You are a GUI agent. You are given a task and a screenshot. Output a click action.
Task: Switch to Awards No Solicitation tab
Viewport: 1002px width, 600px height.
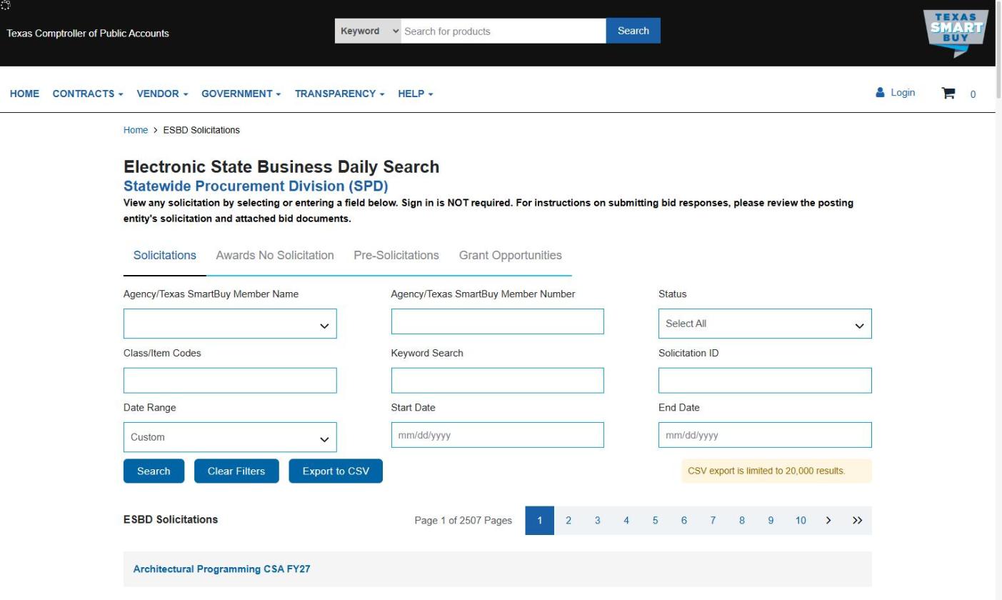coord(275,255)
